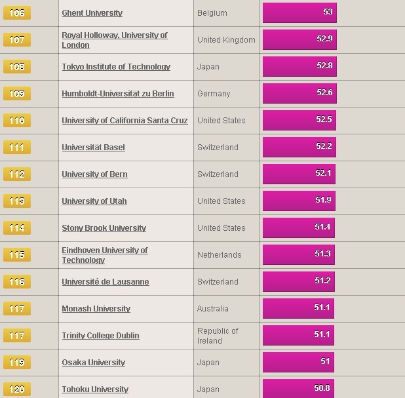The height and width of the screenshot is (398, 405).
Task: Click the magenta score bar showing 51.4
Action: [299, 228]
